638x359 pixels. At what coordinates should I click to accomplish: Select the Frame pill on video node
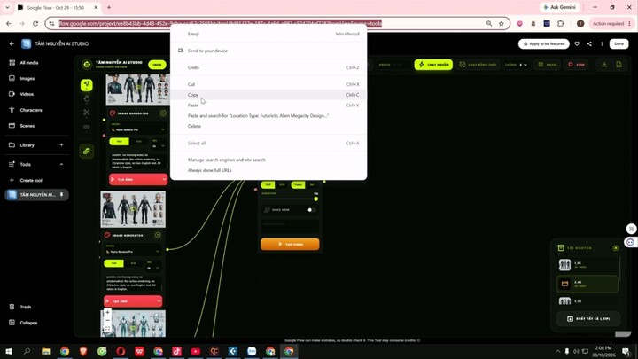(x=298, y=184)
